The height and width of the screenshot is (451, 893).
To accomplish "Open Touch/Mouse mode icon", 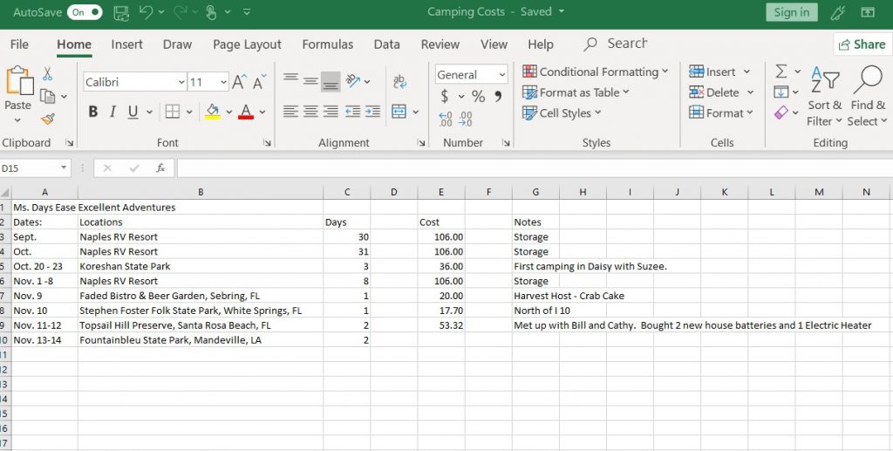I will click(x=211, y=12).
